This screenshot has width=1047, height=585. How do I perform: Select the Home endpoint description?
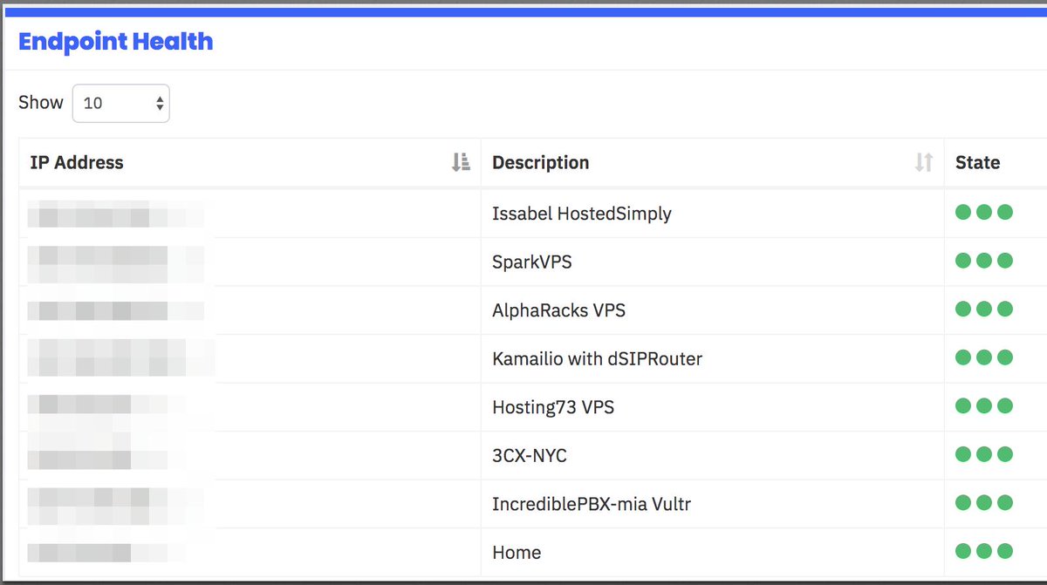click(x=517, y=552)
